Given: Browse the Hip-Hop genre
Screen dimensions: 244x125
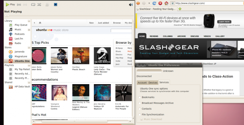Looking at the screenshot, I should (119, 58).
